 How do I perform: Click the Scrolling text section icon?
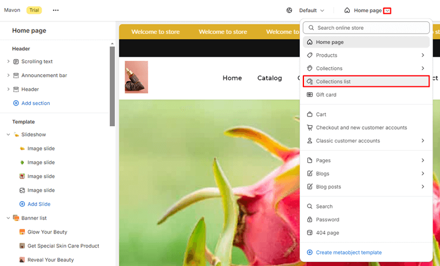click(16, 61)
